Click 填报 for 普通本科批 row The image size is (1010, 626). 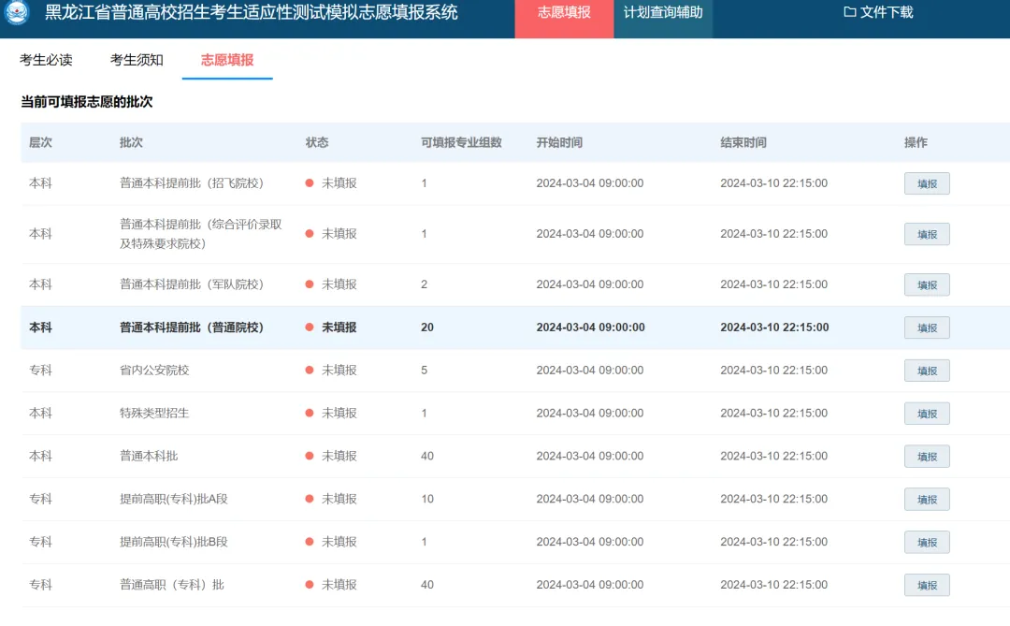[927, 458]
